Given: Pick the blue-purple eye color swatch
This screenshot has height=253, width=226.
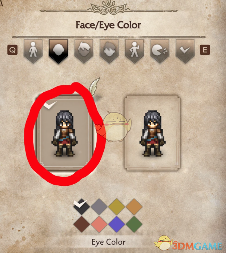Looking at the screenshot, I should click(117, 224).
